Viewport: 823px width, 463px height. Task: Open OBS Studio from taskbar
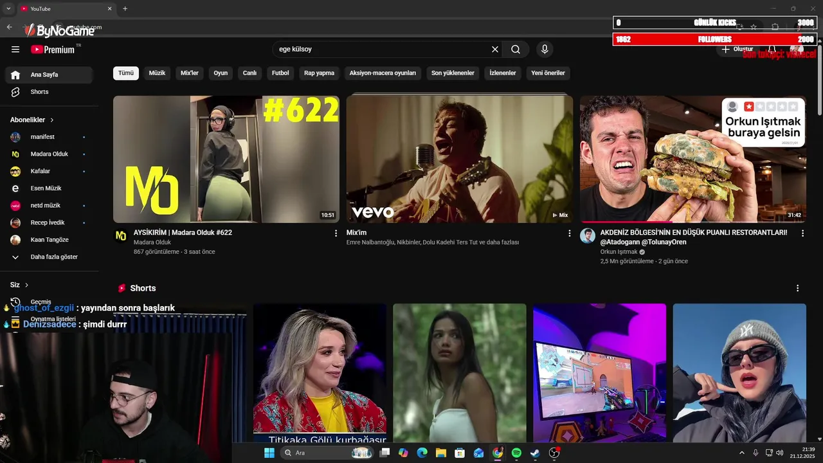click(x=554, y=453)
